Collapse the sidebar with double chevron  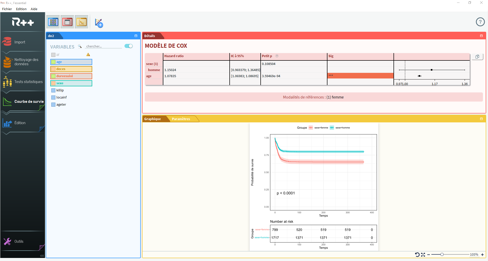pyautogui.click(x=42, y=256)
